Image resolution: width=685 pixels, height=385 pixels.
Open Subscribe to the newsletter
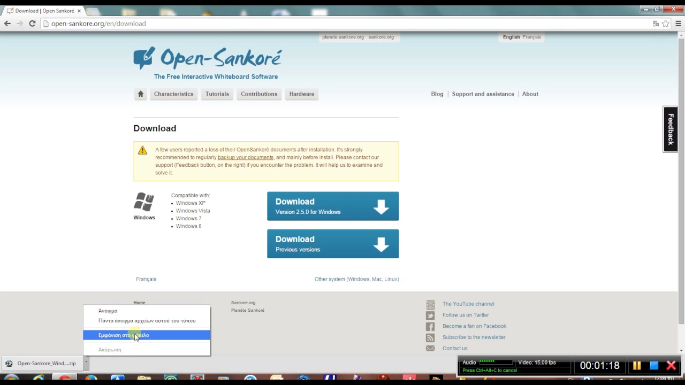point(474,337)
